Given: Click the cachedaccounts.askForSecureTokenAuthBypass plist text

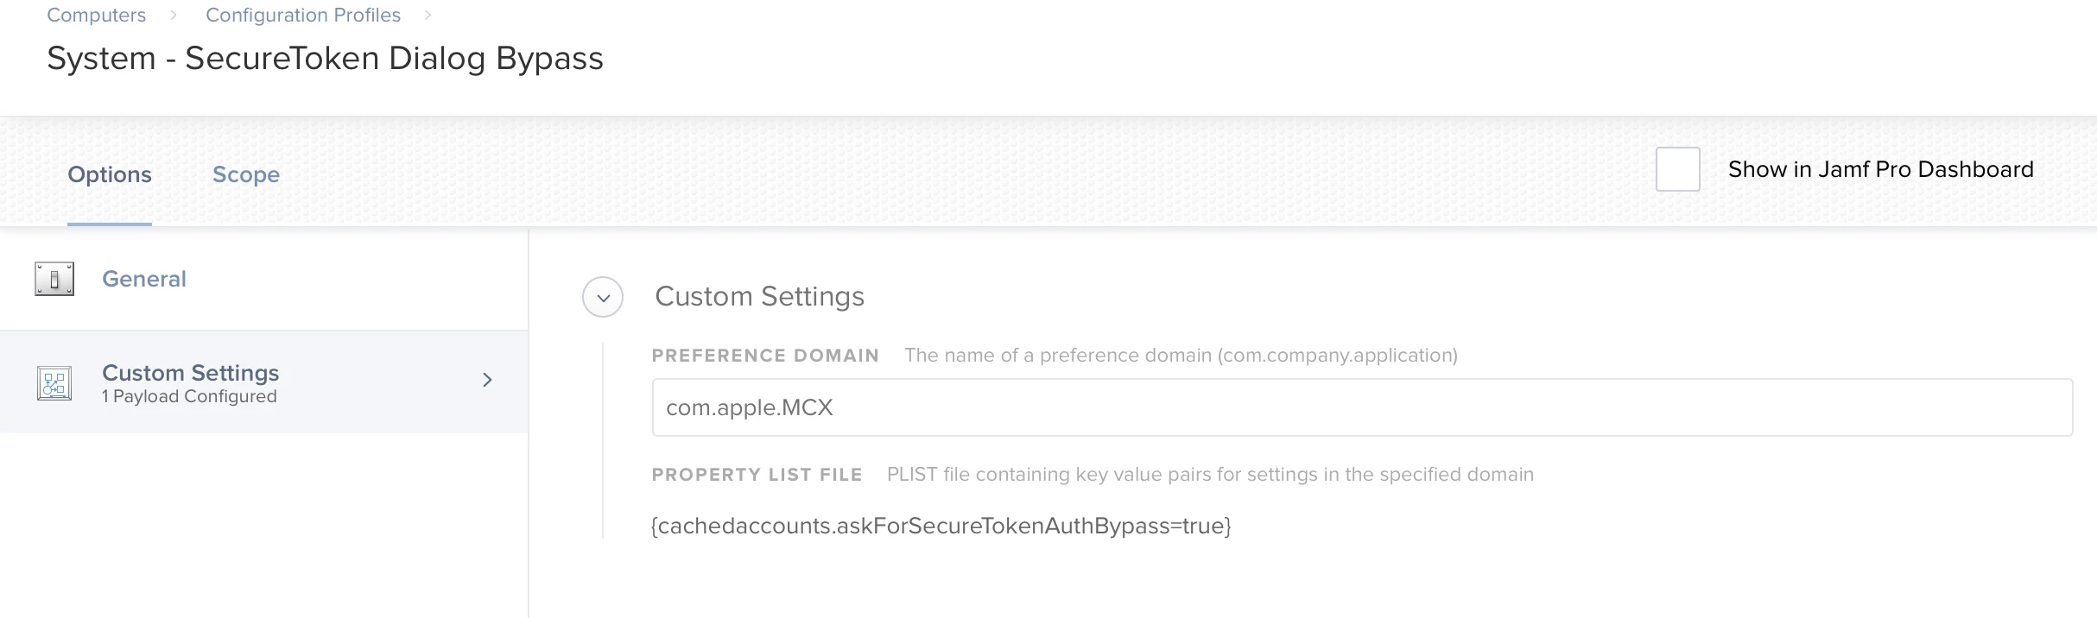Looking at the screenshot, I should point(941,526).
